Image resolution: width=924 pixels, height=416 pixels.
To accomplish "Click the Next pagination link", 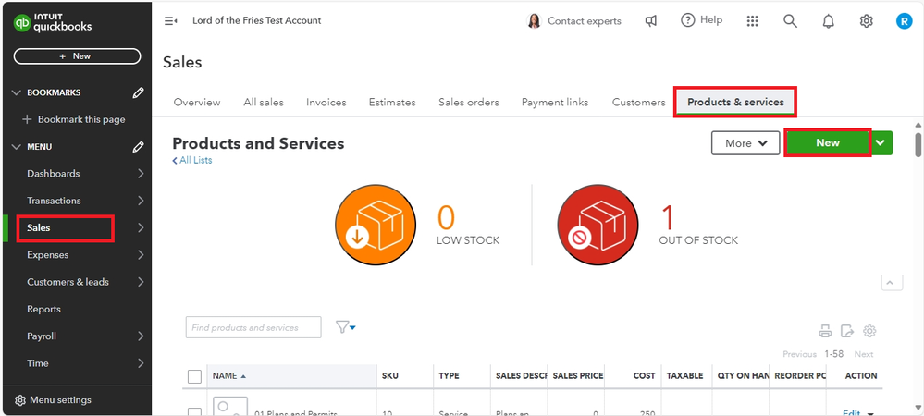I will 864,354.
